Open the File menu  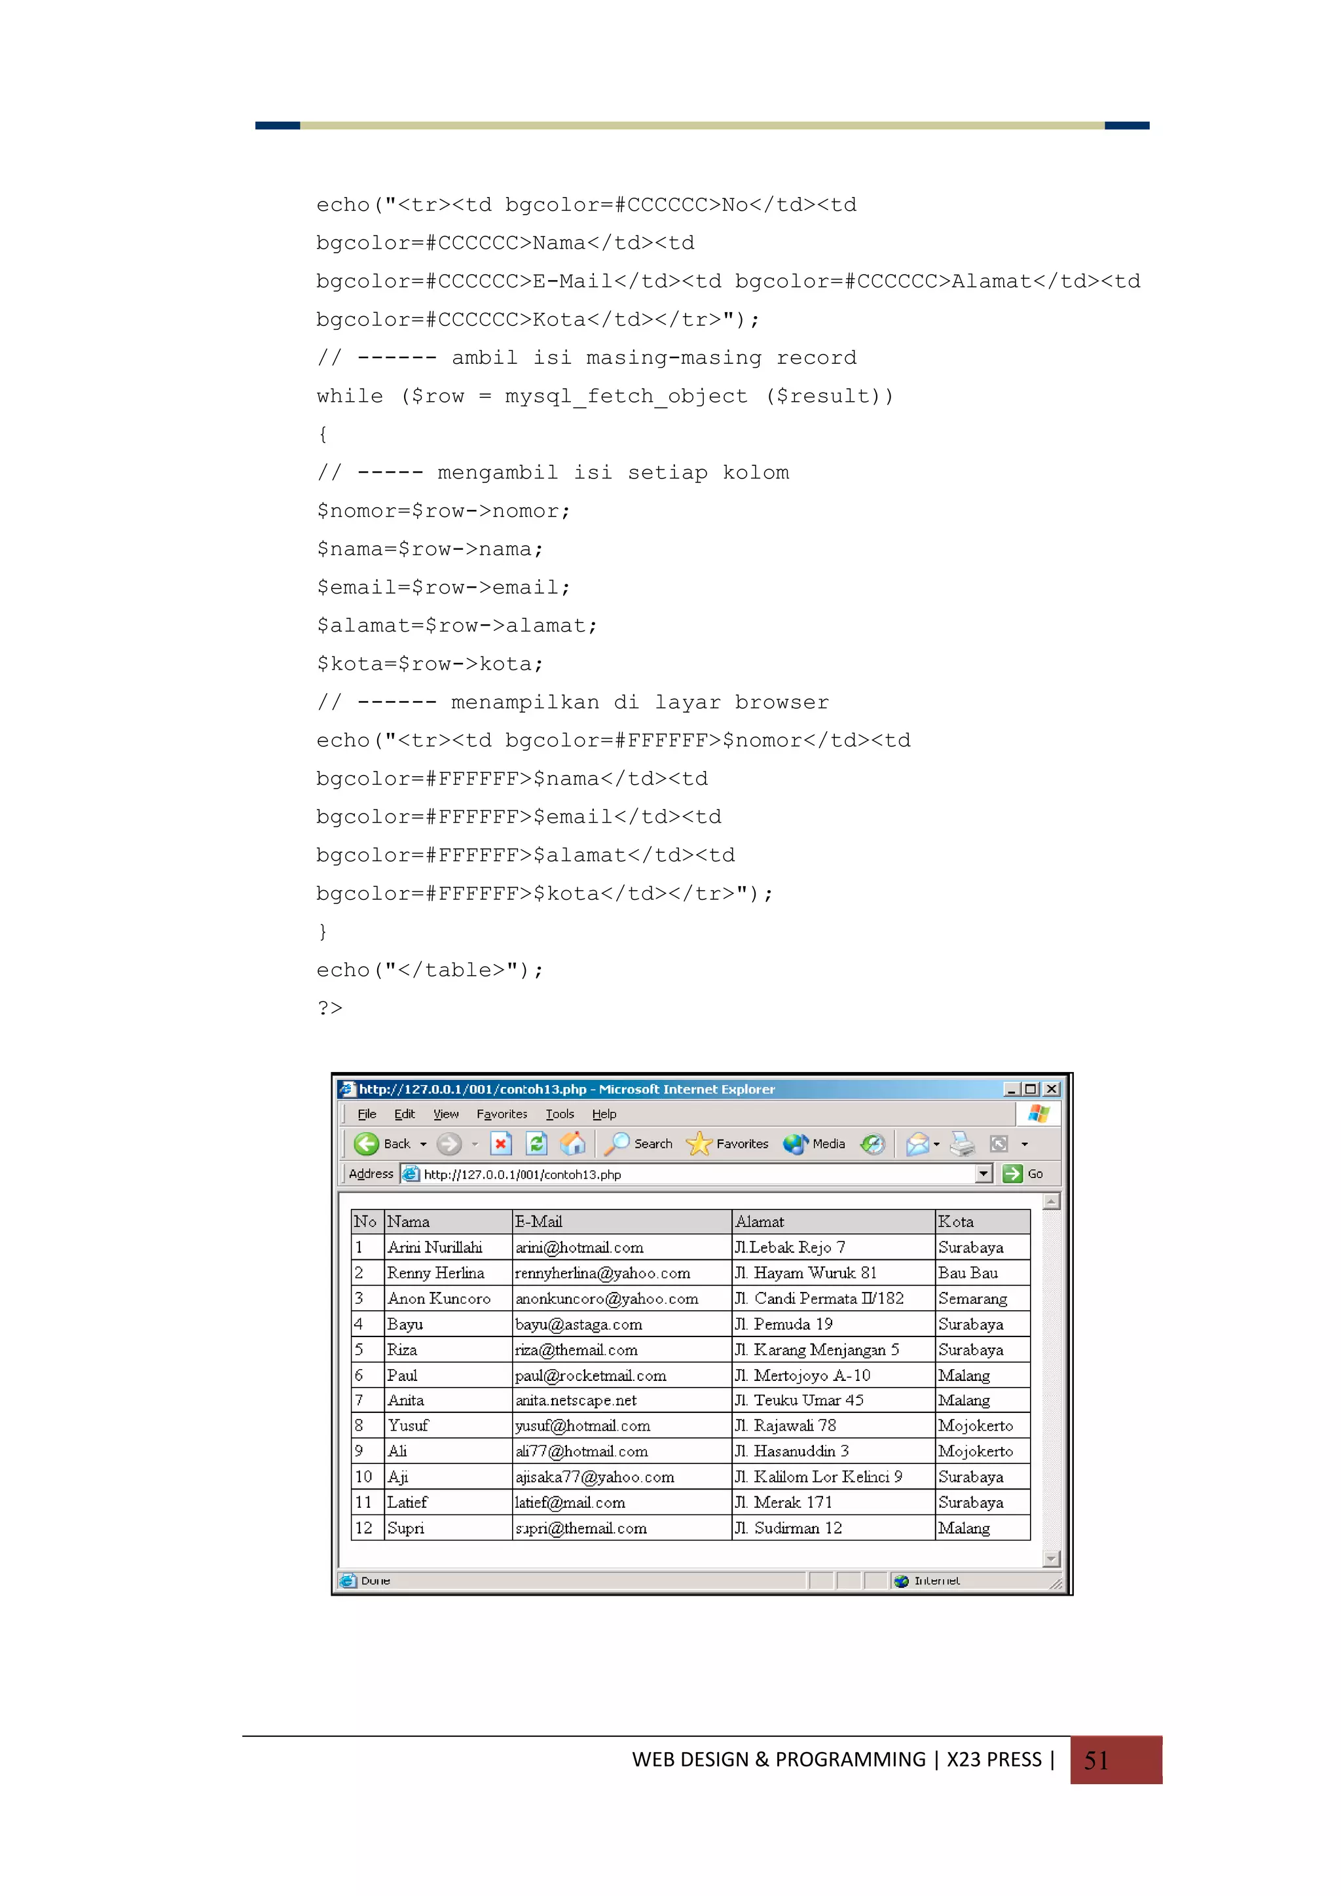tap(367, 1114)
